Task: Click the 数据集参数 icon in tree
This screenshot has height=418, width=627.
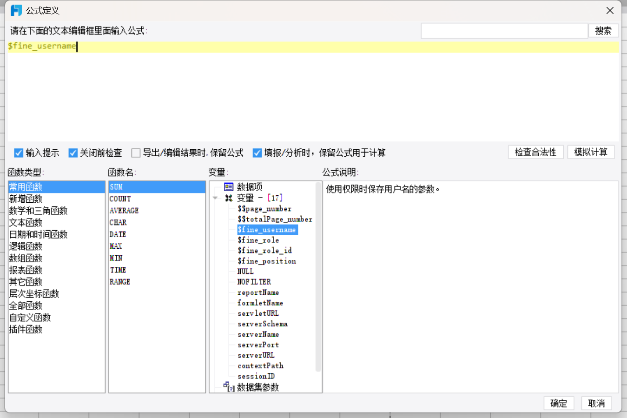Action: click(229, 387)
